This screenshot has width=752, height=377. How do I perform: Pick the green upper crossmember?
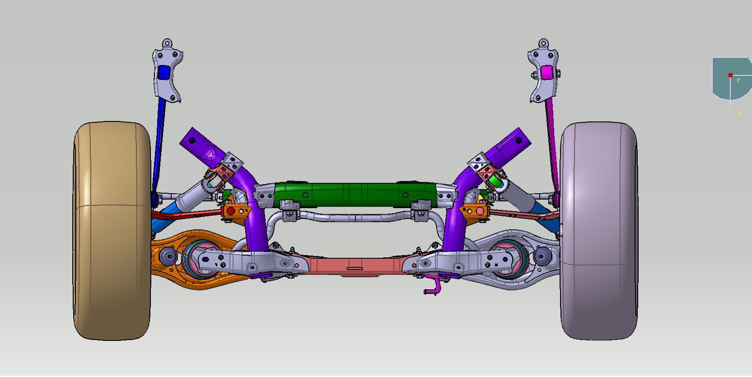pyautogui.click(x=355, y=194)
